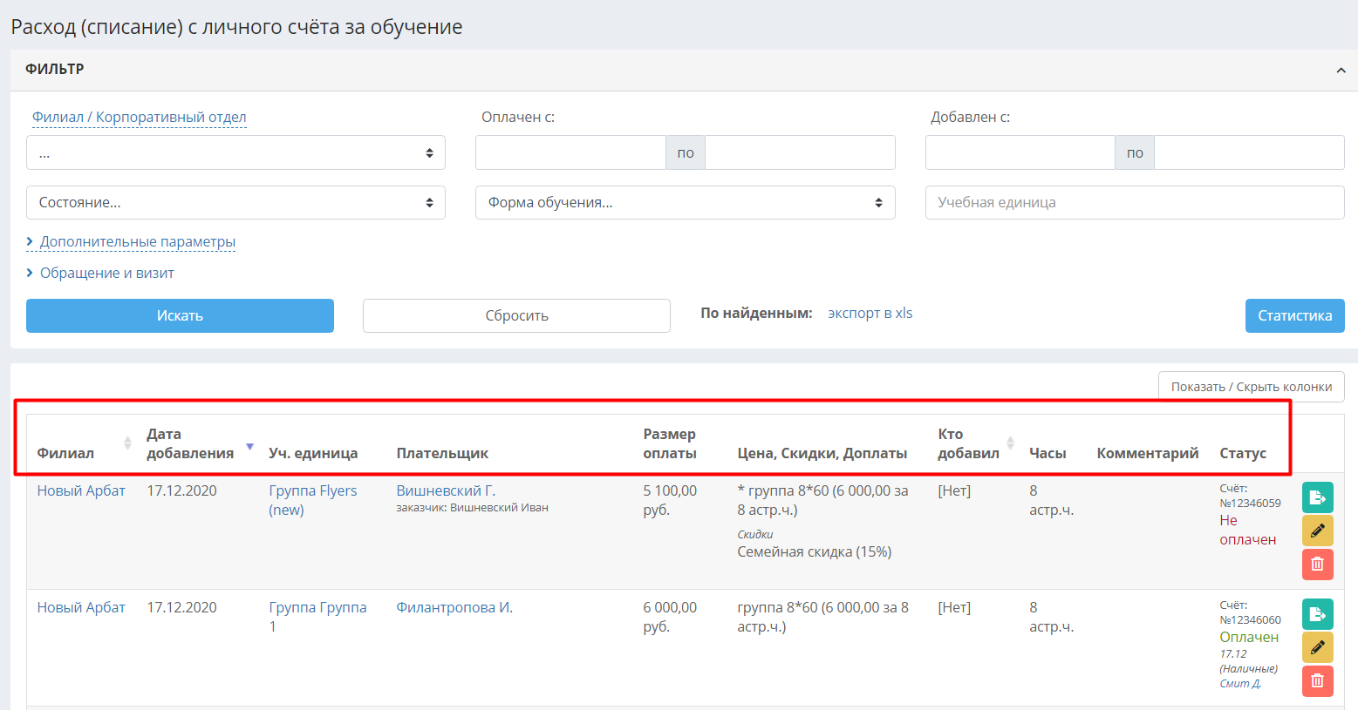This screenshot has height=710, width=1358.
Task: Click Не оплачен status text
Action: pyautogui.click(x=1248, y=530)
